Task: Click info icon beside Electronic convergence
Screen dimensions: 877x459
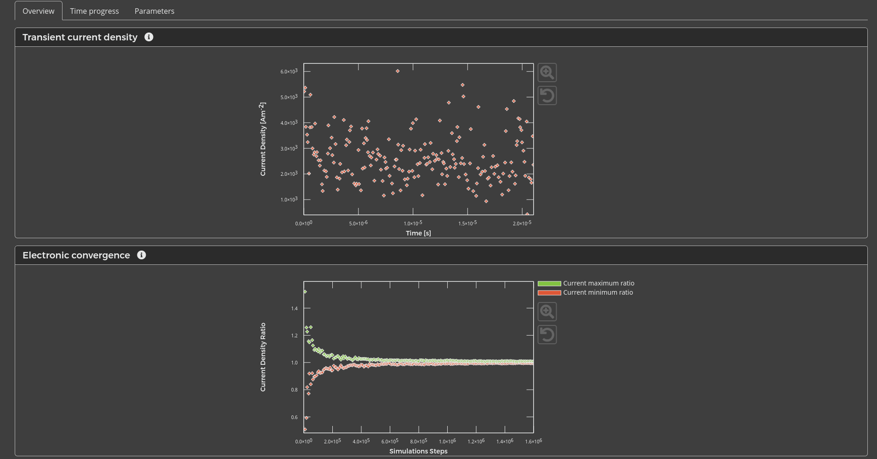Action: coord(142,255)
